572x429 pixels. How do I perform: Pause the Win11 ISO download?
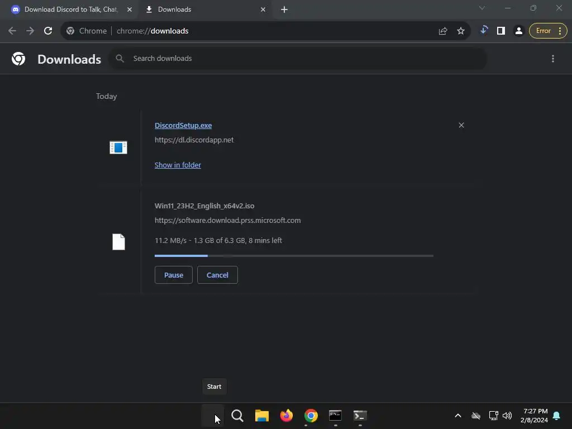click(x=173, y=275)
